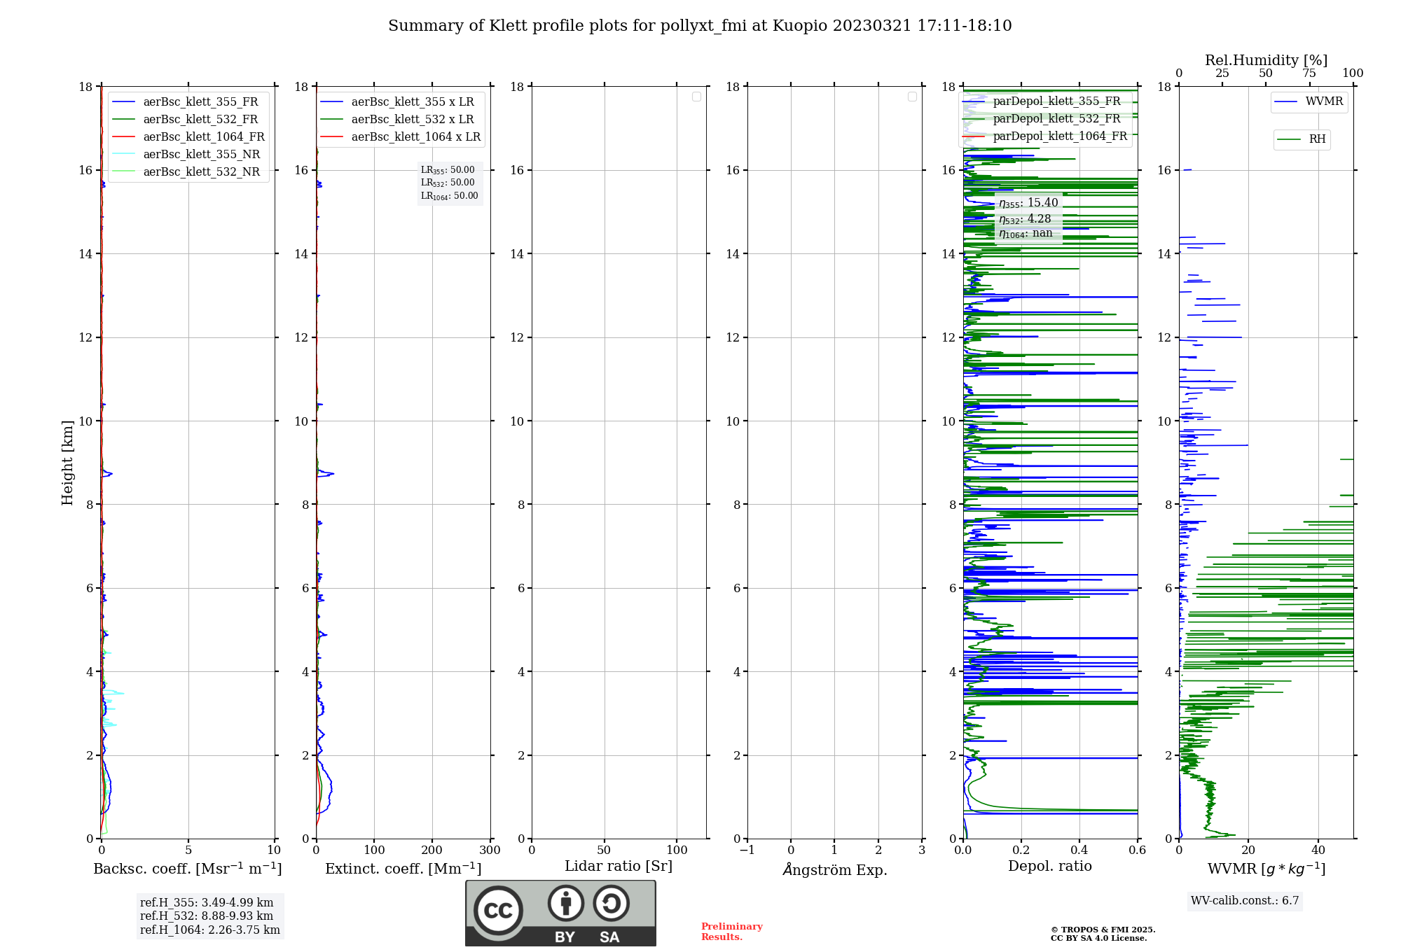Click the empty legend box in Lidar ratio plot
This screenshot has height=952, width=1401.
click(x=696, y=97)
